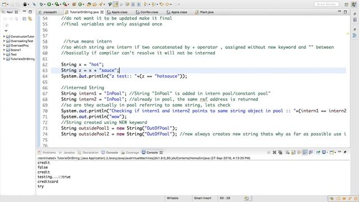The image size is (359, 202).
Task: Select the Test project in Navigator
Action: [13, 54]
